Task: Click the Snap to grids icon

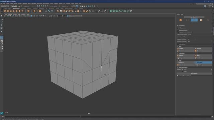Action: pos(38,6)
